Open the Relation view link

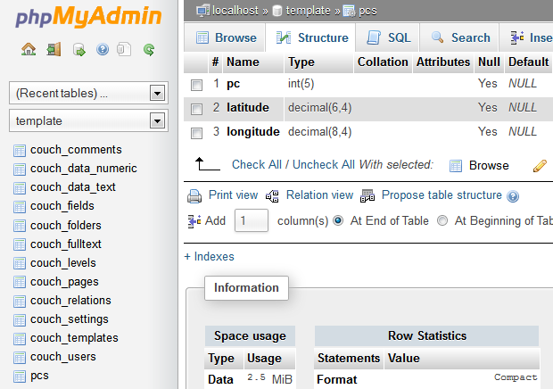pyautogui.click(x=319, y=195)
